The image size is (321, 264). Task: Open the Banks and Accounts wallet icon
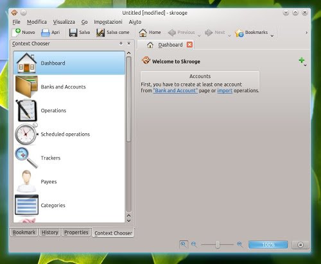(26, 87)
